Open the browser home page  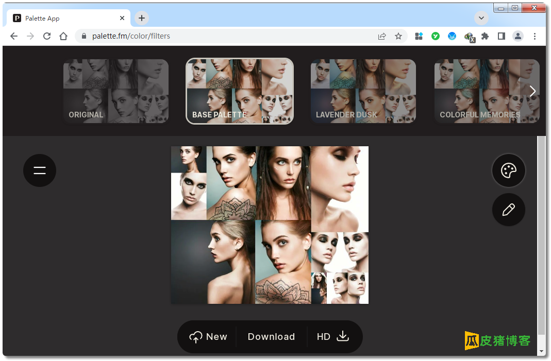pos(63,36)
